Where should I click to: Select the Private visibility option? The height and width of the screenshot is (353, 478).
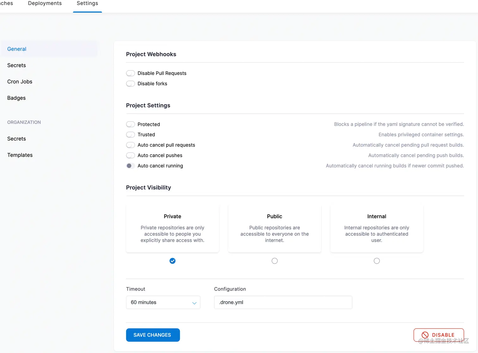172,261
